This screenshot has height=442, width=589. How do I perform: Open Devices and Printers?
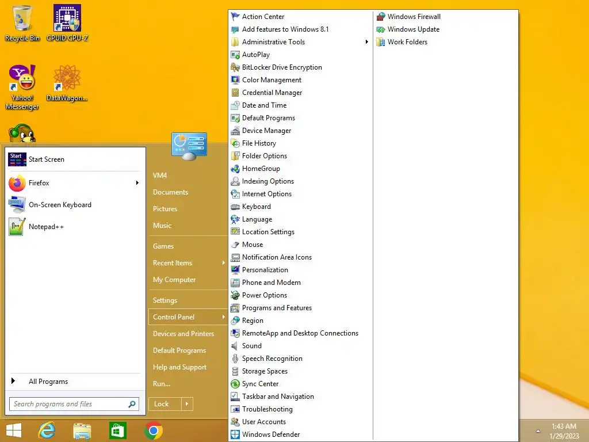click(x=183, y=334)
